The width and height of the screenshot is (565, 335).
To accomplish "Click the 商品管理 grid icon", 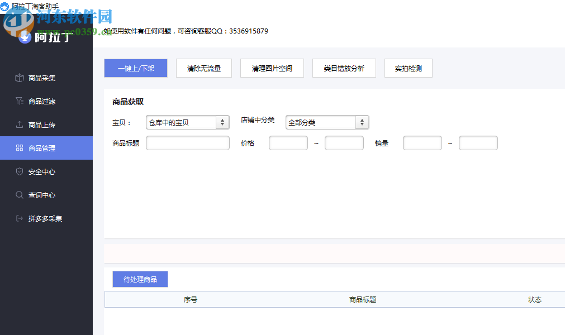I will [20, 148].
